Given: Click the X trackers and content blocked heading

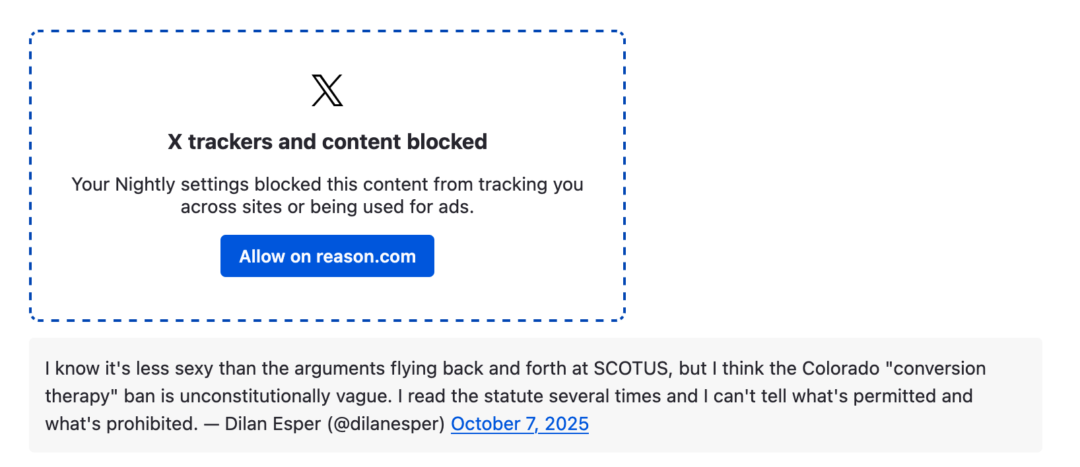Looking at the screenshot, I should tap(327, 141).
